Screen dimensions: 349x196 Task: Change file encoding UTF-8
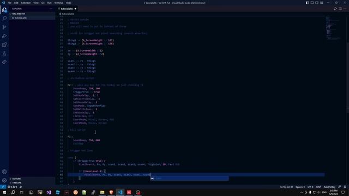pos(310,187)
